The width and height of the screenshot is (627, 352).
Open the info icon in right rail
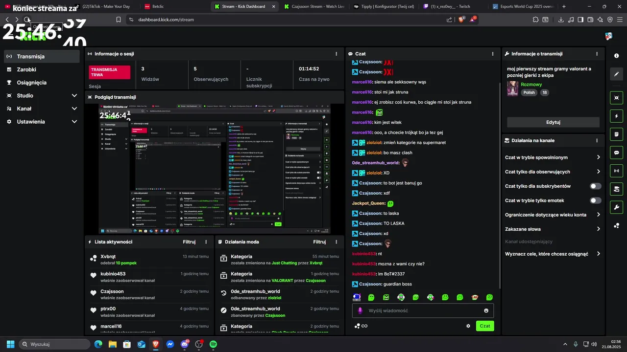[616, 56]
